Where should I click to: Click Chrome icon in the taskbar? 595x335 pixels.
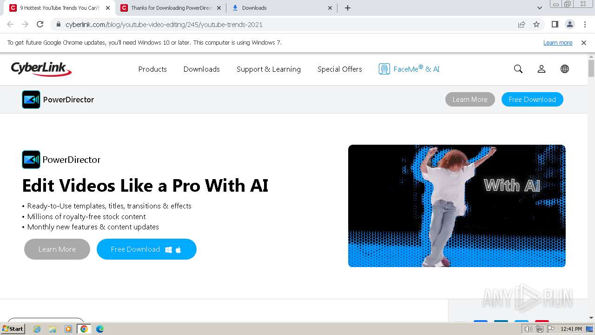(84, 329)
